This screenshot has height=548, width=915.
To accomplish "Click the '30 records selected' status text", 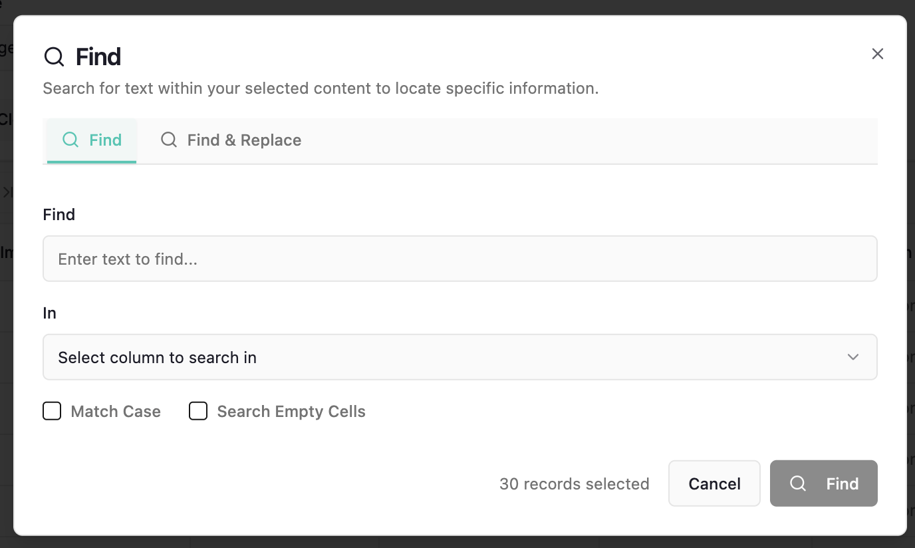I will pos(575,483).
